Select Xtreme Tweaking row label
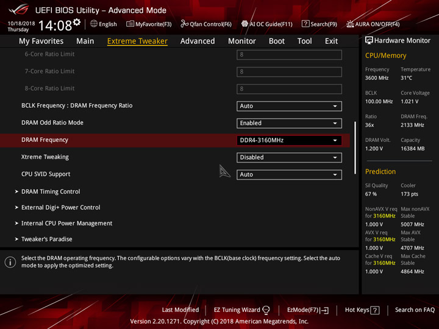The height and width of the screenshot is (329, 439). coord(45,157)
